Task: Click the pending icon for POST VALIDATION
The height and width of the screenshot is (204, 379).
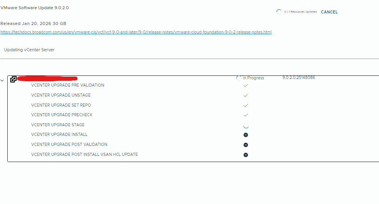Action: pos(246,145)
